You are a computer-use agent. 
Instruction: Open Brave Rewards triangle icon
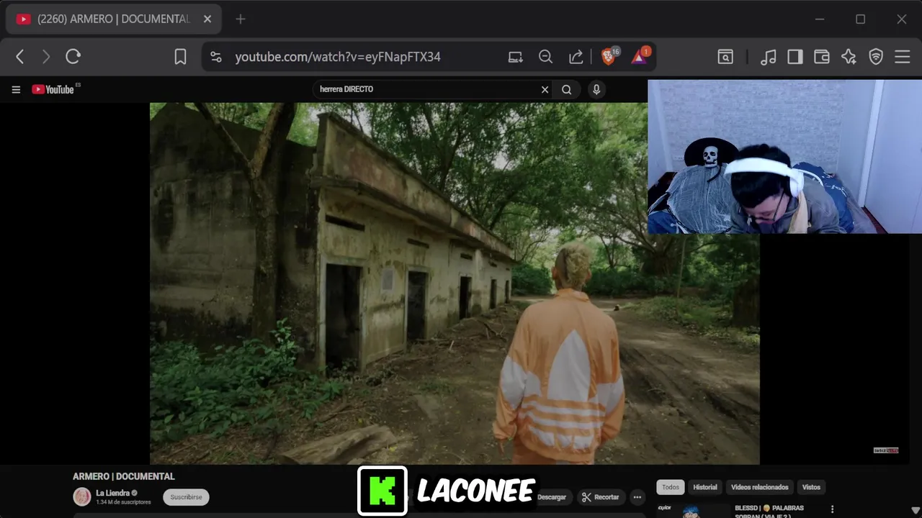[640, 56]
